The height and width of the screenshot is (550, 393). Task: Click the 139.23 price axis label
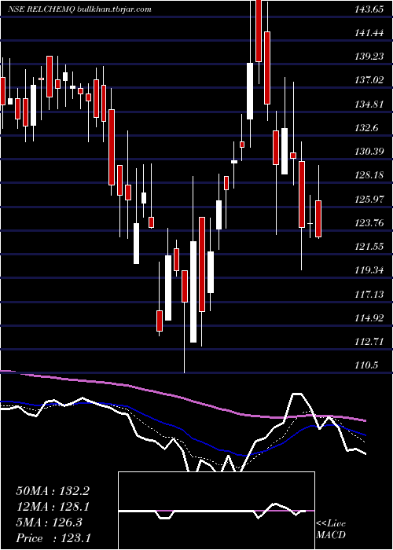(369, 57)
